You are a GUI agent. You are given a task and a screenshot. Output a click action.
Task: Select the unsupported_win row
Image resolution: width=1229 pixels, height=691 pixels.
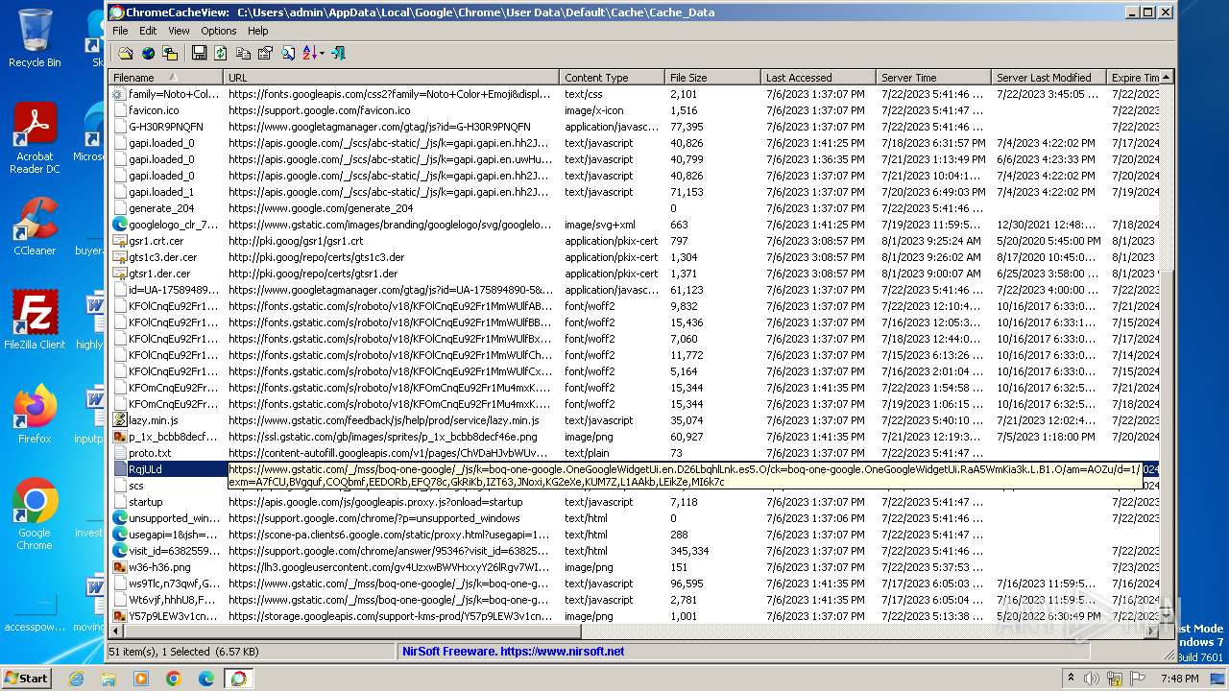coord(636,518)
